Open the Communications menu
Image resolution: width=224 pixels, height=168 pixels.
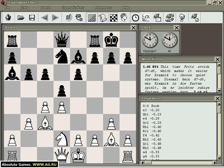point(73,8)
